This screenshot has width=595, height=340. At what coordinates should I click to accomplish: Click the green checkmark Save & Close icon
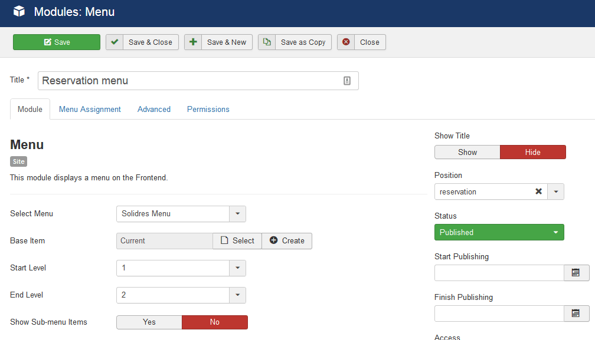115,42
